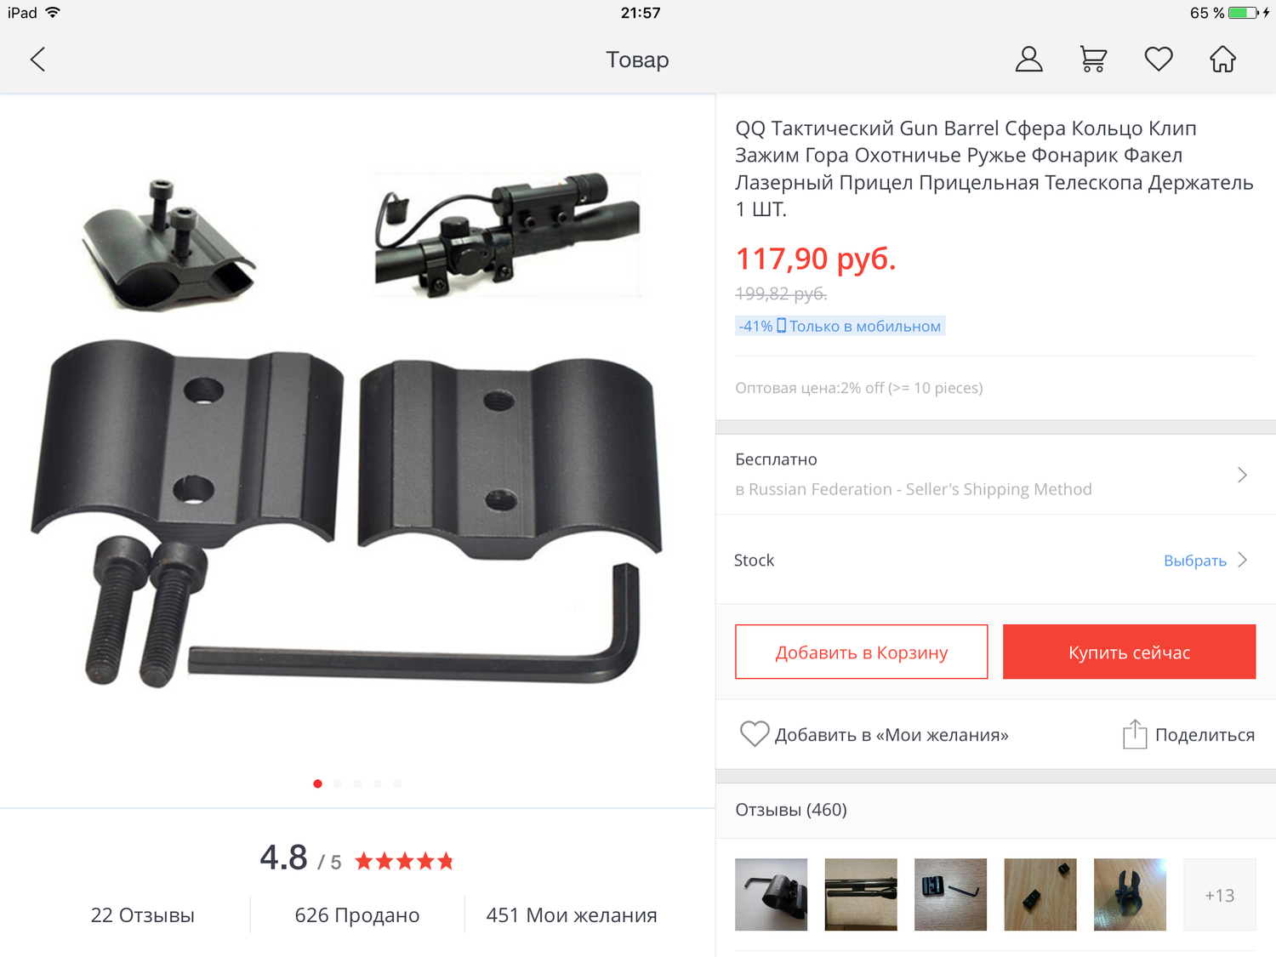Open first review photo thumbnail

771,894
